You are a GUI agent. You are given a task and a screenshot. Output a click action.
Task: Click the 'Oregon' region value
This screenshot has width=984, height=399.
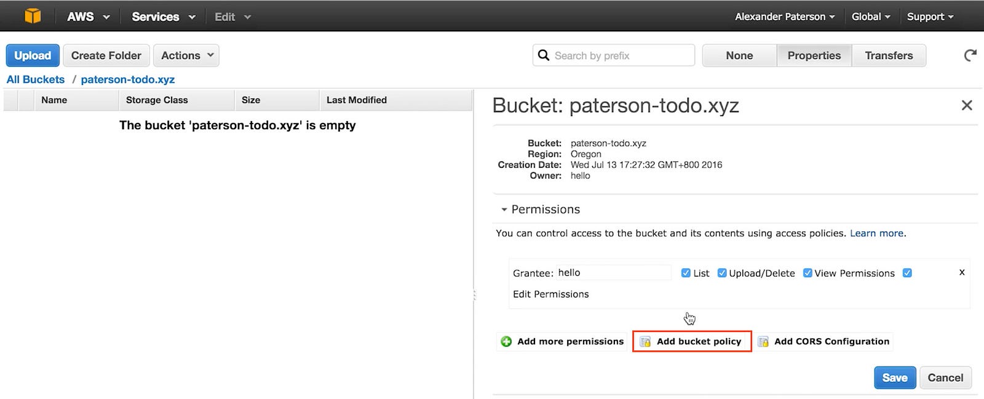coord(585,154)
